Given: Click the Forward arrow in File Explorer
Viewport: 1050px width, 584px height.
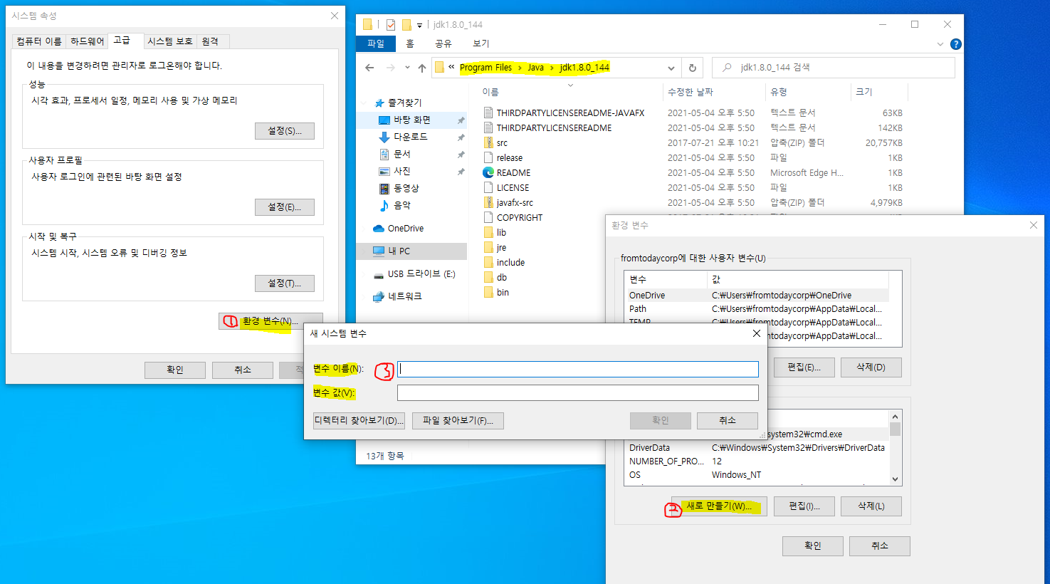Looking at the screenshot, I should (390, 68).
